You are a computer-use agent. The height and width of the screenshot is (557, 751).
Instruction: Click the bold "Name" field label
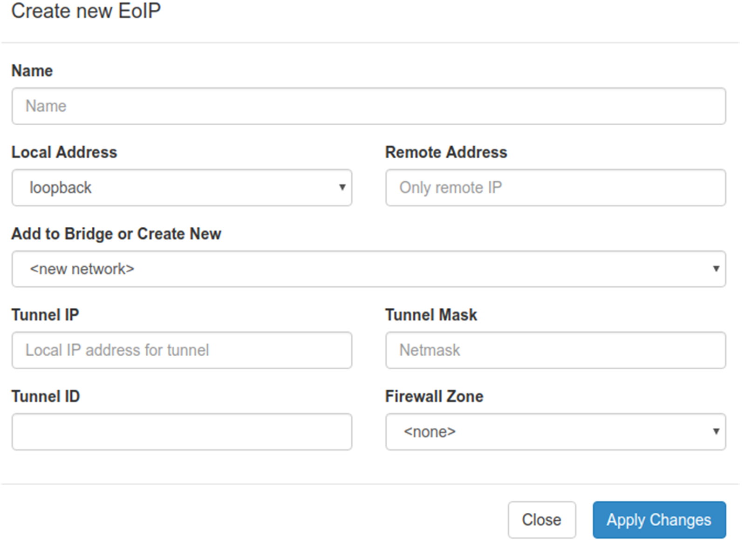pos(32,71)
